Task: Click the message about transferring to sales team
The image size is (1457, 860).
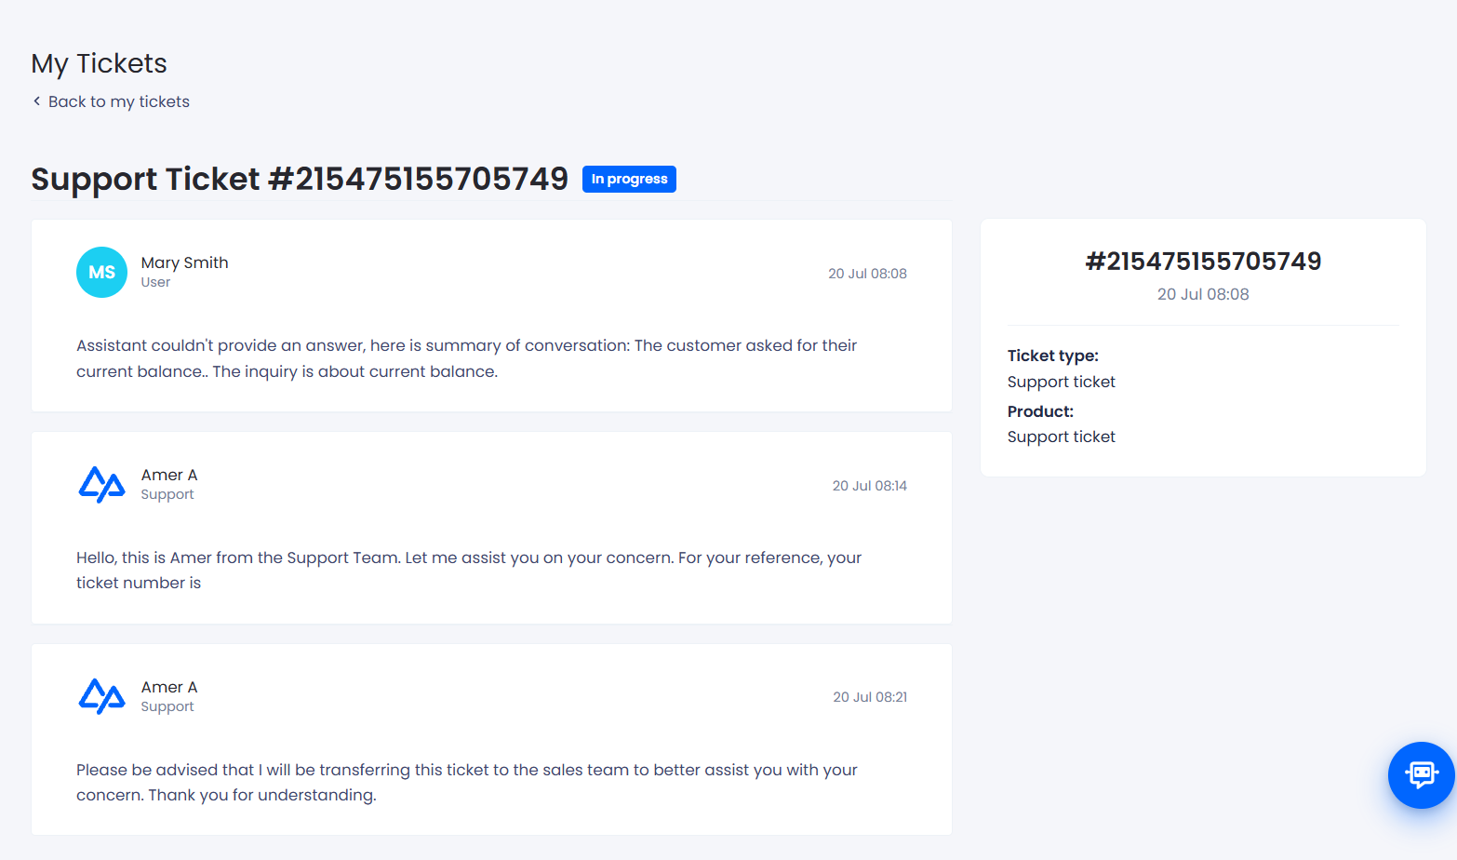Action: (x=467, y=782)
